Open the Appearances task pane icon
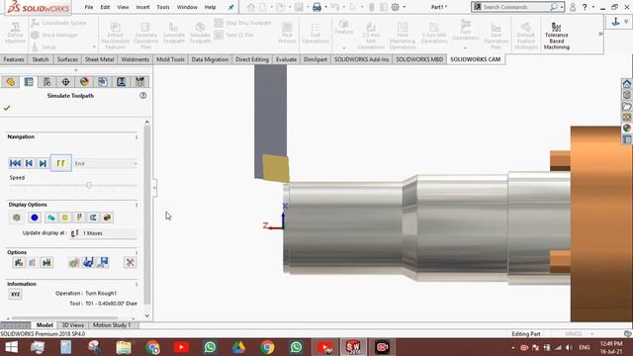Image resolution: width=633 pixels, height=356 pixels. click(626, 128)
